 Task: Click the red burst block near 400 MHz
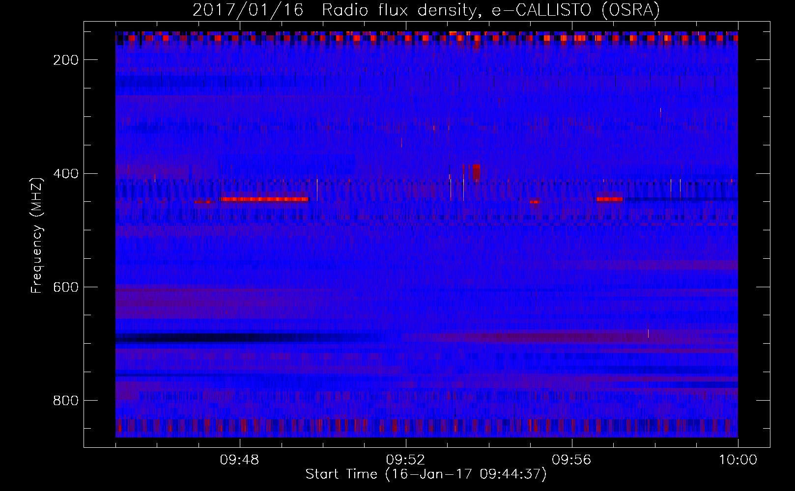tap(476, 172)
